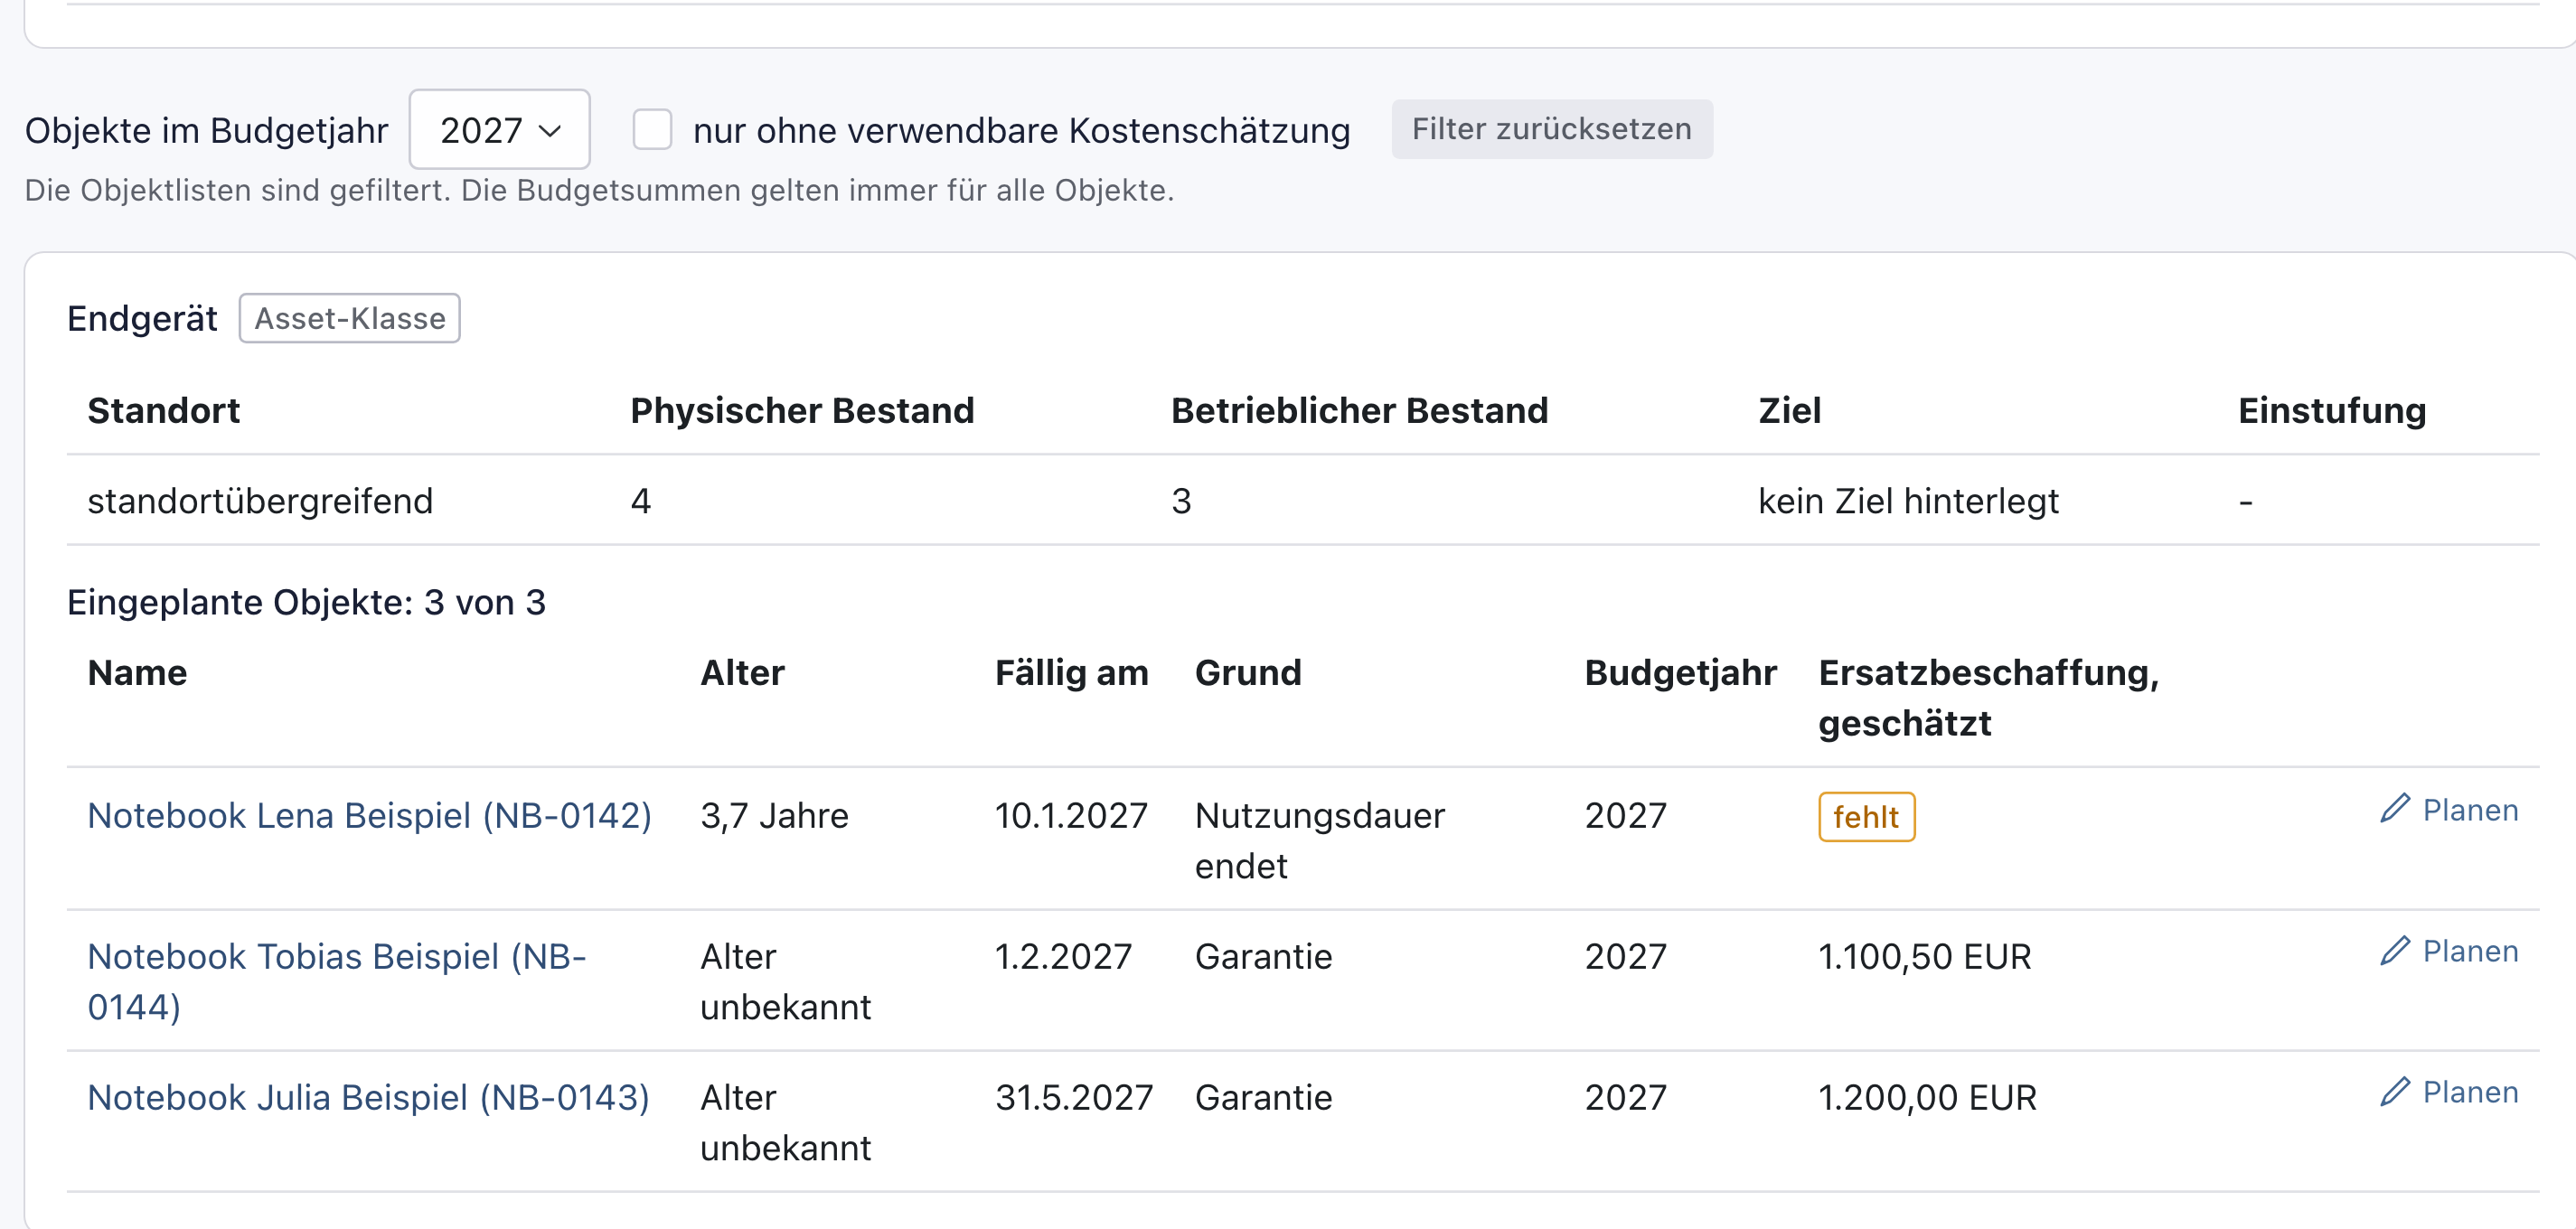Click 'Eingeplante Objekte: 3 von 3' text

point(306,603)
